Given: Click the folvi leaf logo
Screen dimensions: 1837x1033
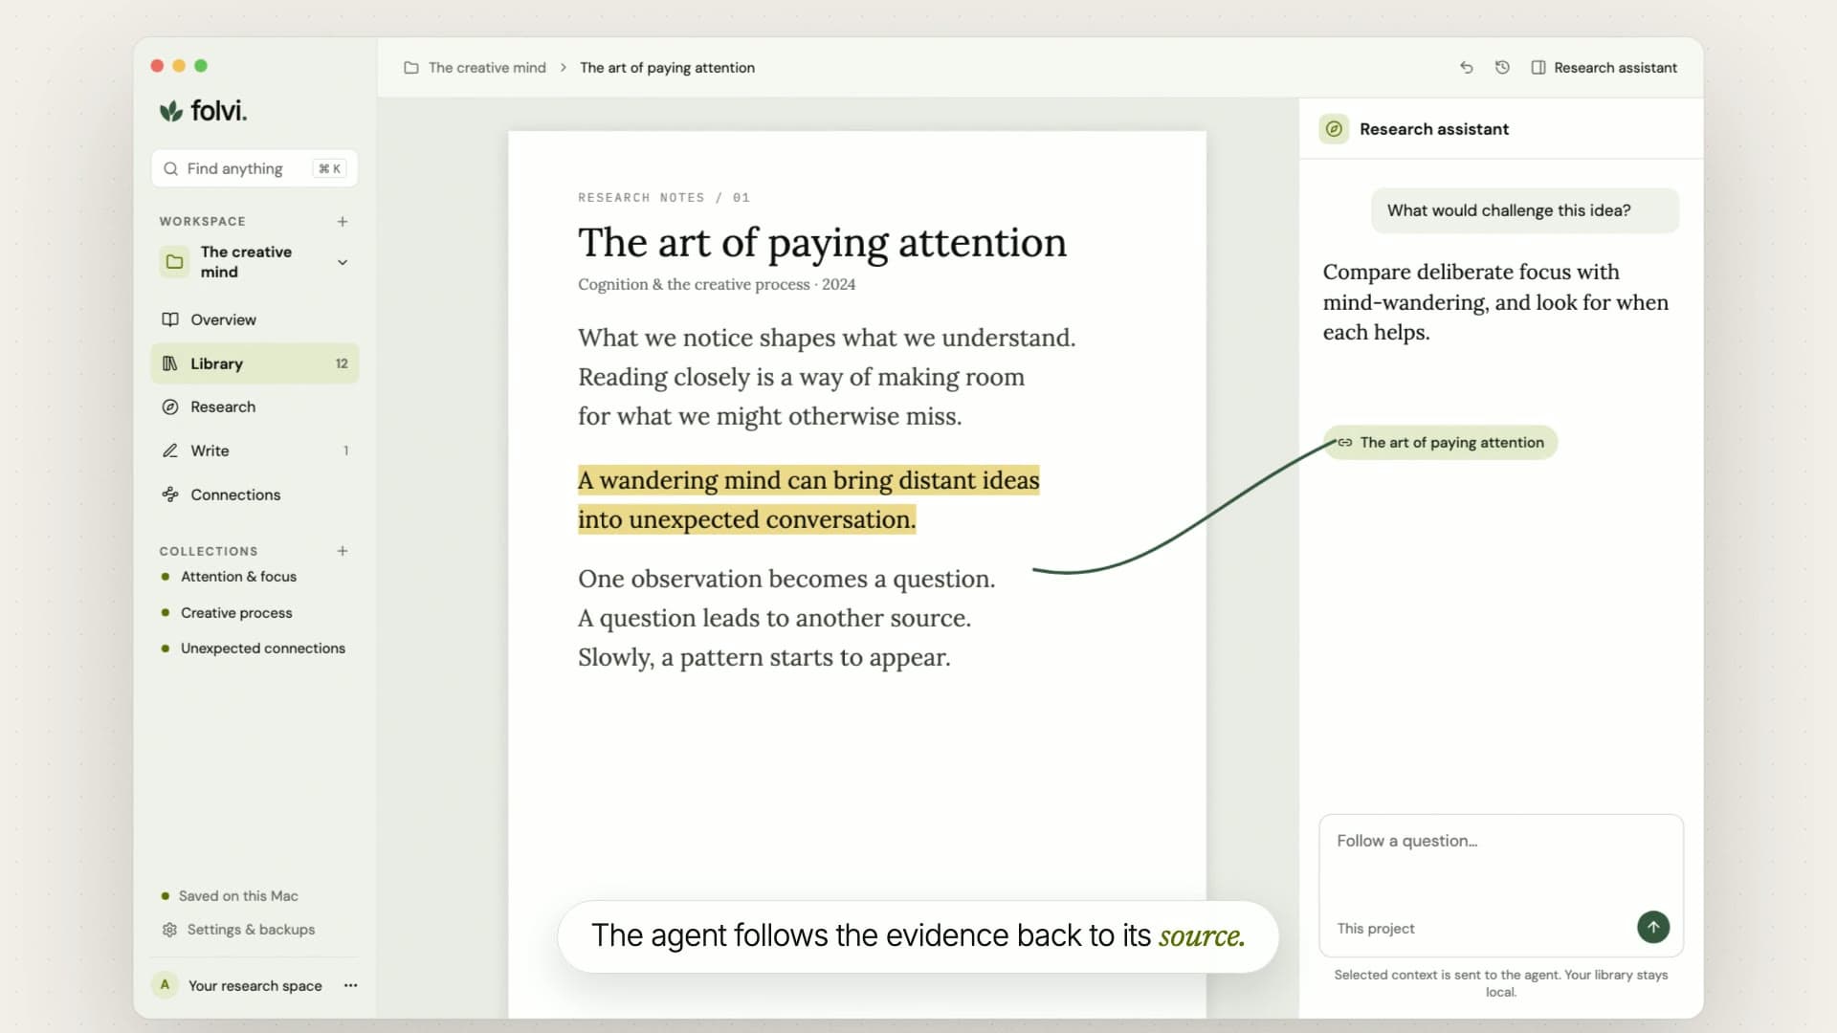Looking at the screenshot, I should [x=171, y=111].
